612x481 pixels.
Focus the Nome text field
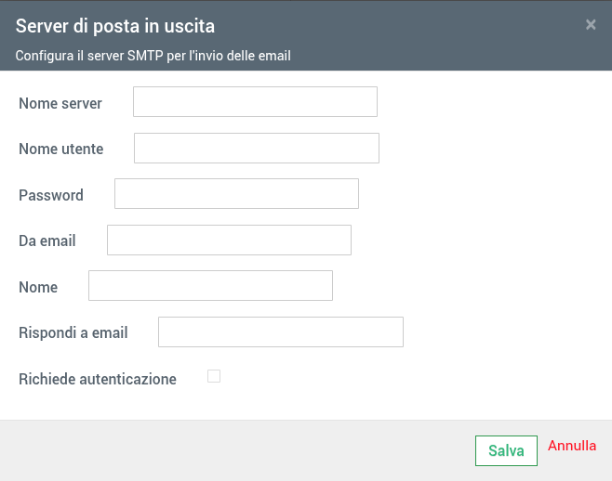[x=210, y=286]
